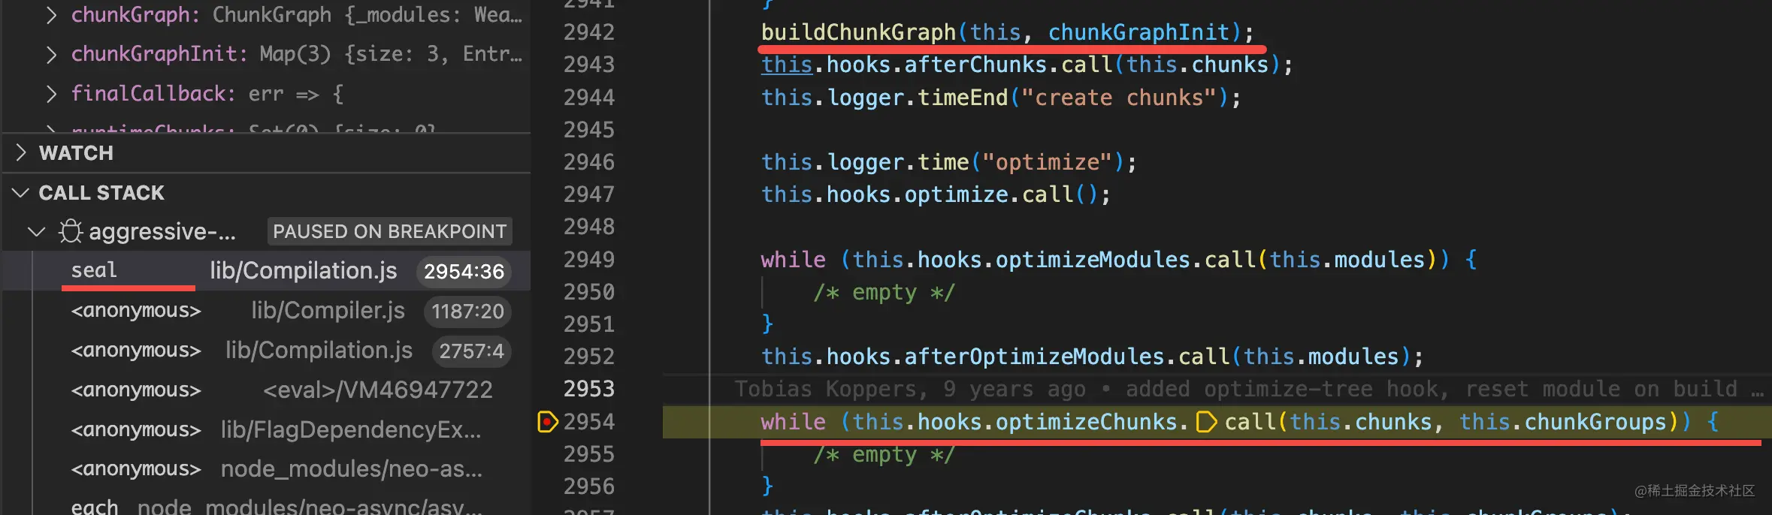Click the empty comment on line 2950
Screen dimensions: 1772x515
884,292
